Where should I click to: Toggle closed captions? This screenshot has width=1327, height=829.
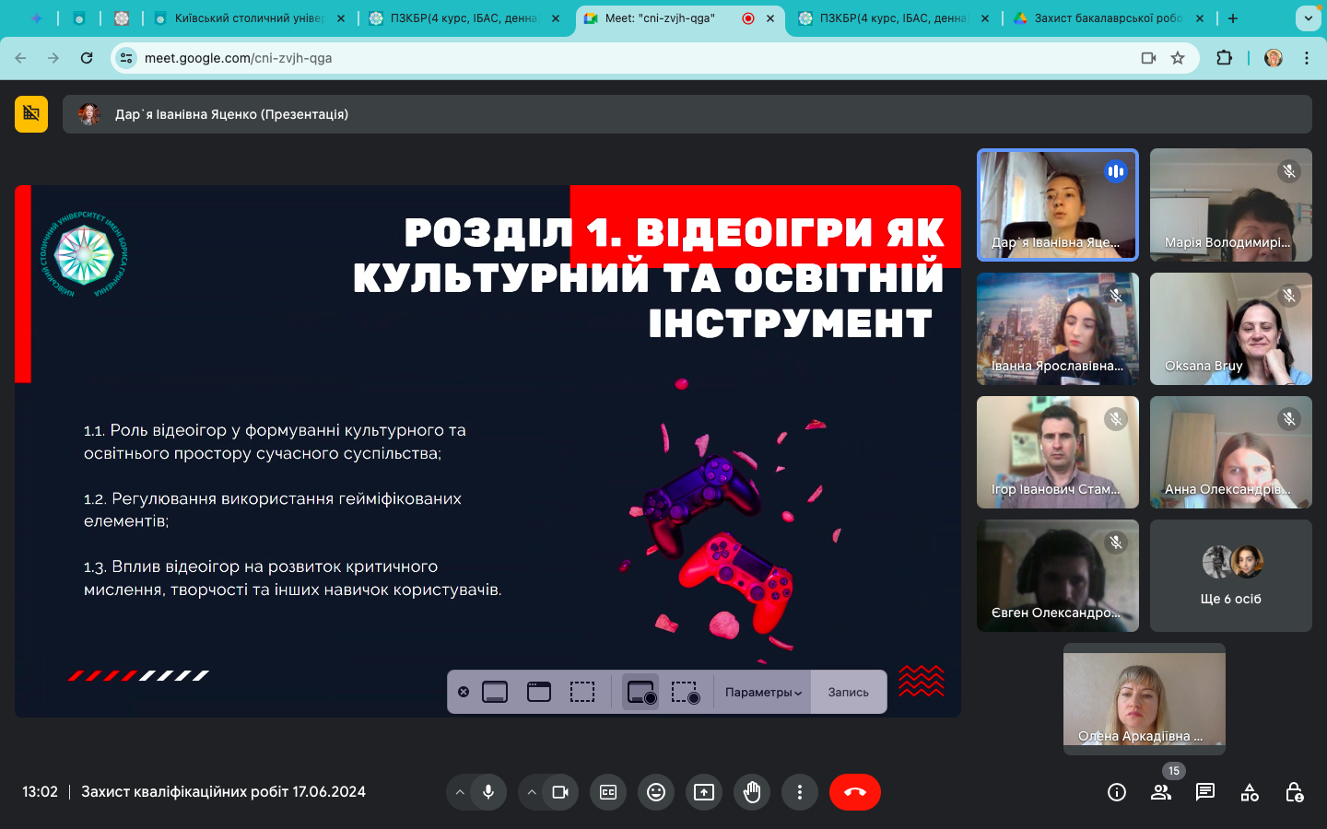pos(608,792)
